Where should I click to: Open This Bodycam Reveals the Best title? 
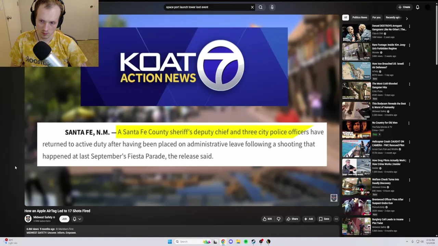(389, 106)
